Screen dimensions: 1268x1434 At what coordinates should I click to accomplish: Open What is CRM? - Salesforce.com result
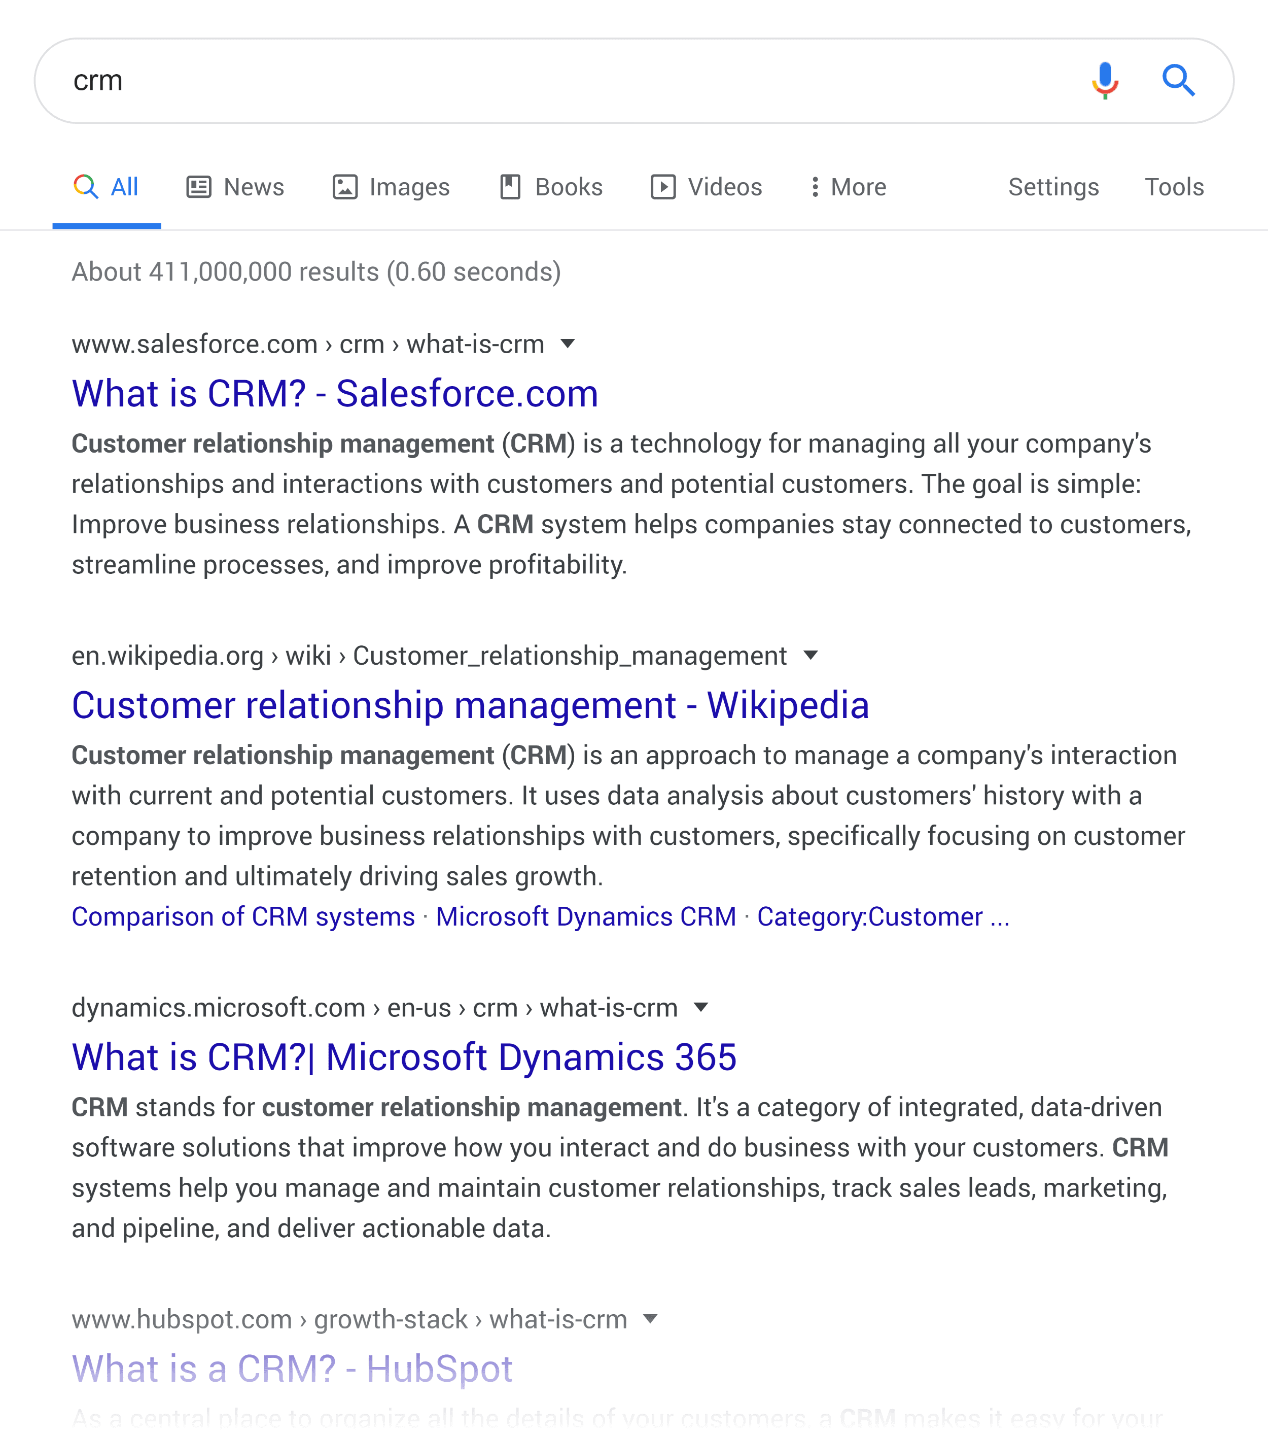(335, 394)
